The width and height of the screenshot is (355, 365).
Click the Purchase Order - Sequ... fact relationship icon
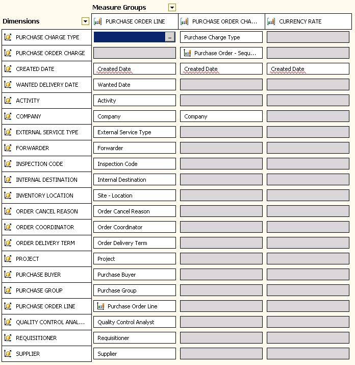[x=188, y=53]
